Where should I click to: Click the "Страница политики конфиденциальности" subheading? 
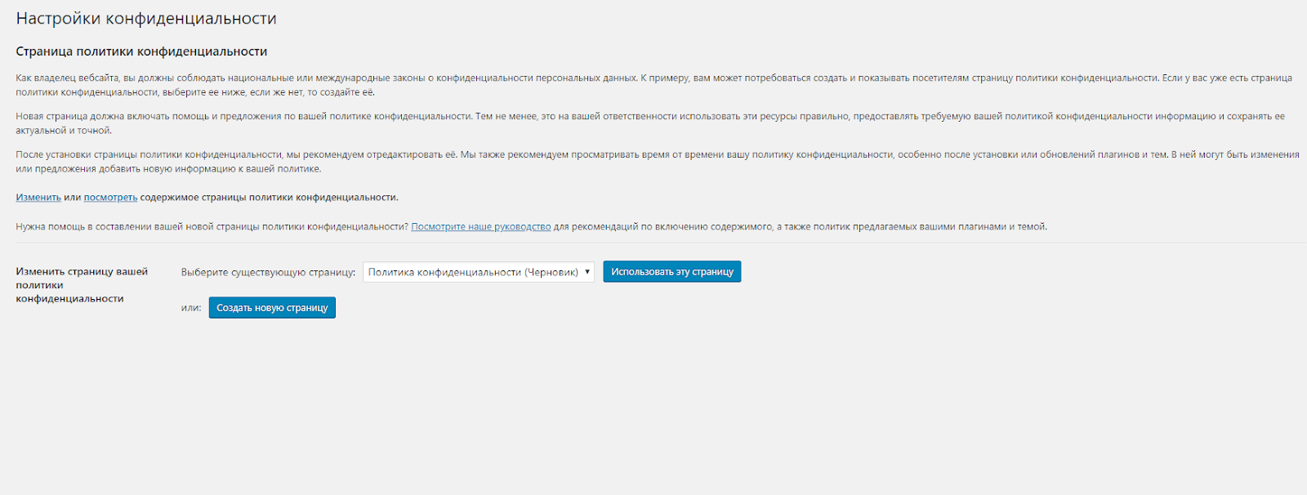(x=141, y=51)
